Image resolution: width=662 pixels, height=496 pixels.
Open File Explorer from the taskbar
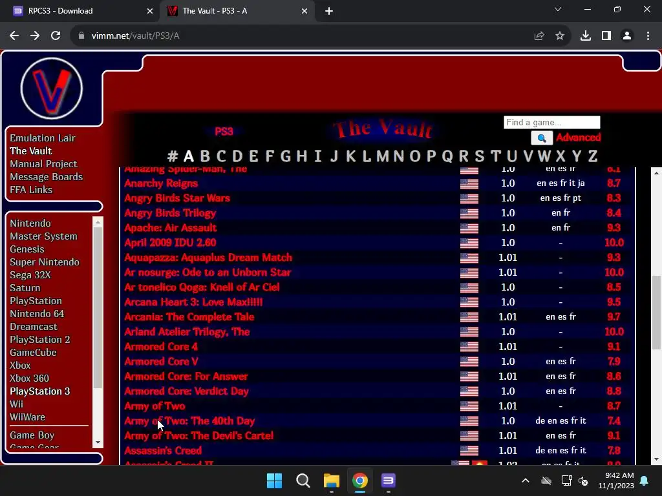coord(332,480)
